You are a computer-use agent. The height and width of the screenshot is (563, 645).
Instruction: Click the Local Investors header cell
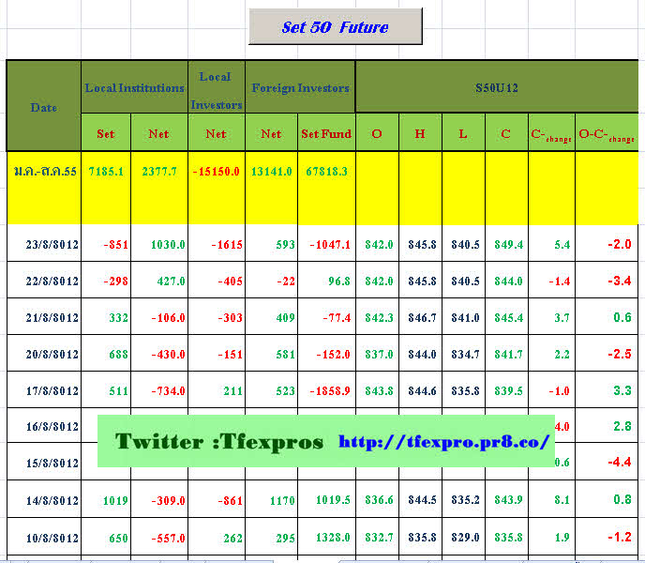coord(216,87)
